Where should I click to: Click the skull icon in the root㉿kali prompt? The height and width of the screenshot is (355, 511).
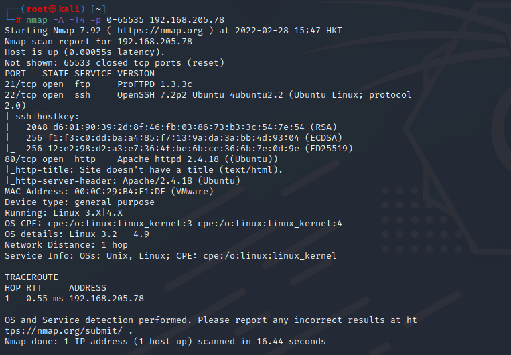point(52,9)
